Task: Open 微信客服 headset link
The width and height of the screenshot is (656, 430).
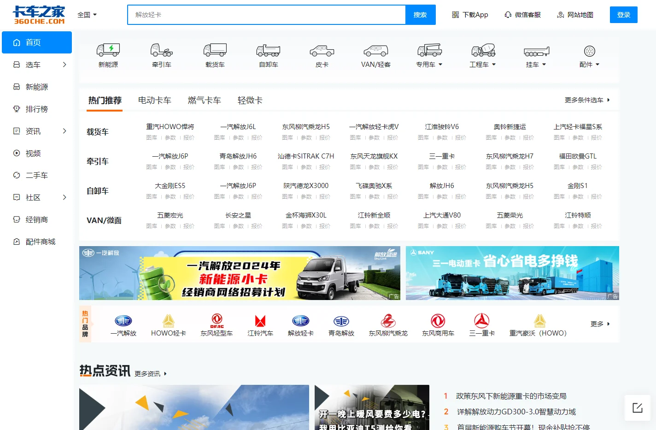Action: 522,15
